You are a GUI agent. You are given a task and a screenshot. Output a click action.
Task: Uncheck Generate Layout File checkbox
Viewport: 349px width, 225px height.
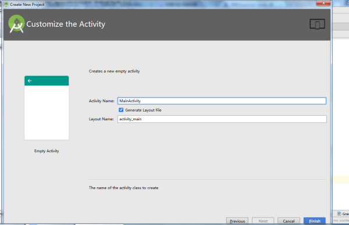point(121,110)
